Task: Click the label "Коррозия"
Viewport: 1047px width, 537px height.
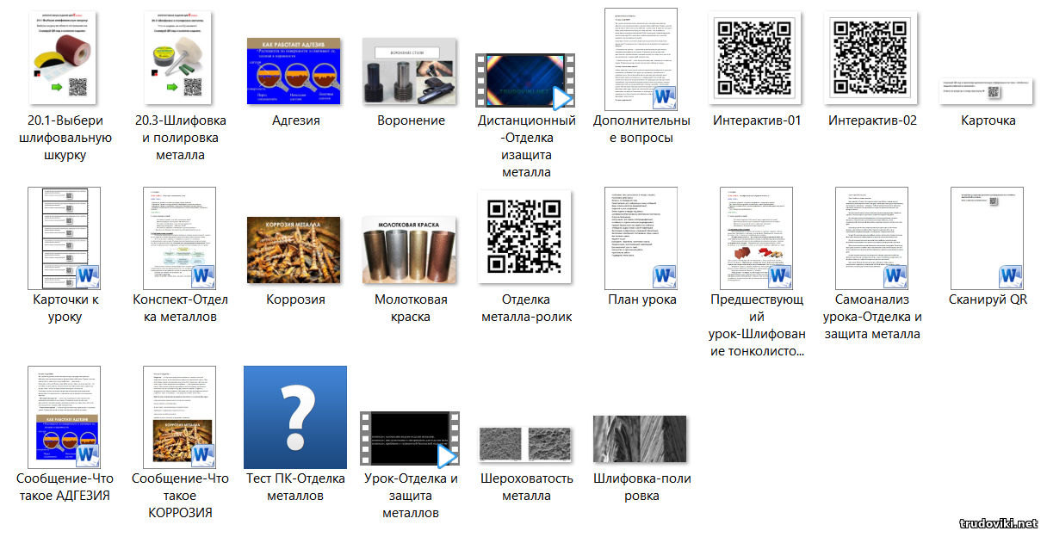Action: (295, 299)
